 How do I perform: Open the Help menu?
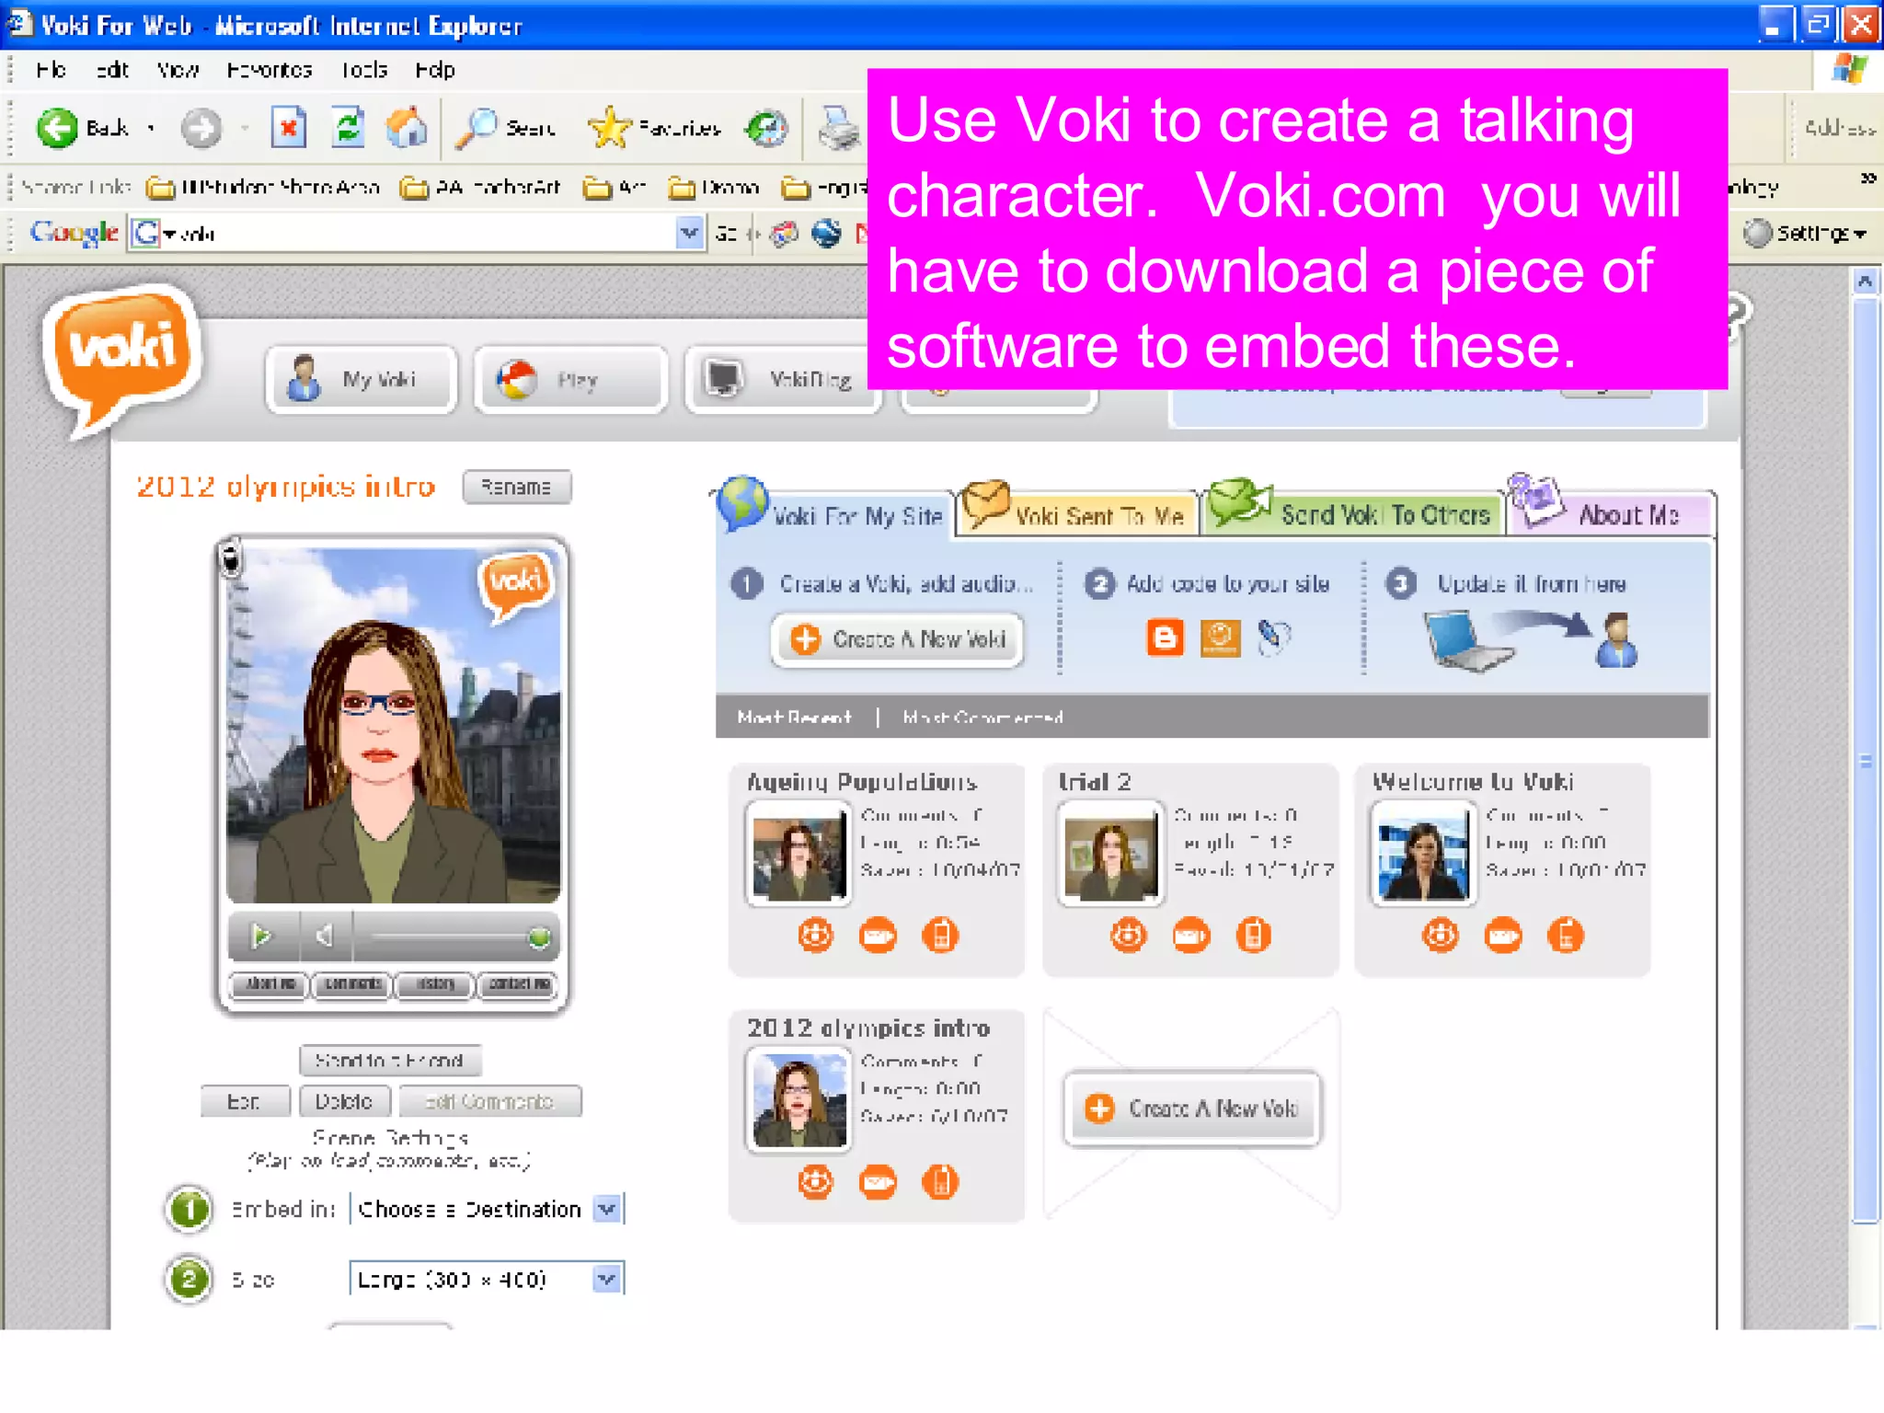point(435,70)
